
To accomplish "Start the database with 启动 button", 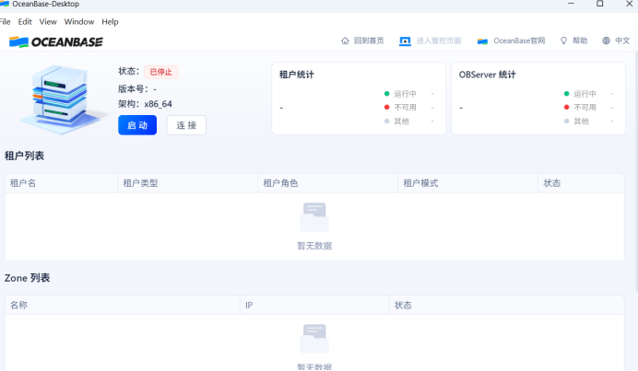I will (x=137, y=125).
